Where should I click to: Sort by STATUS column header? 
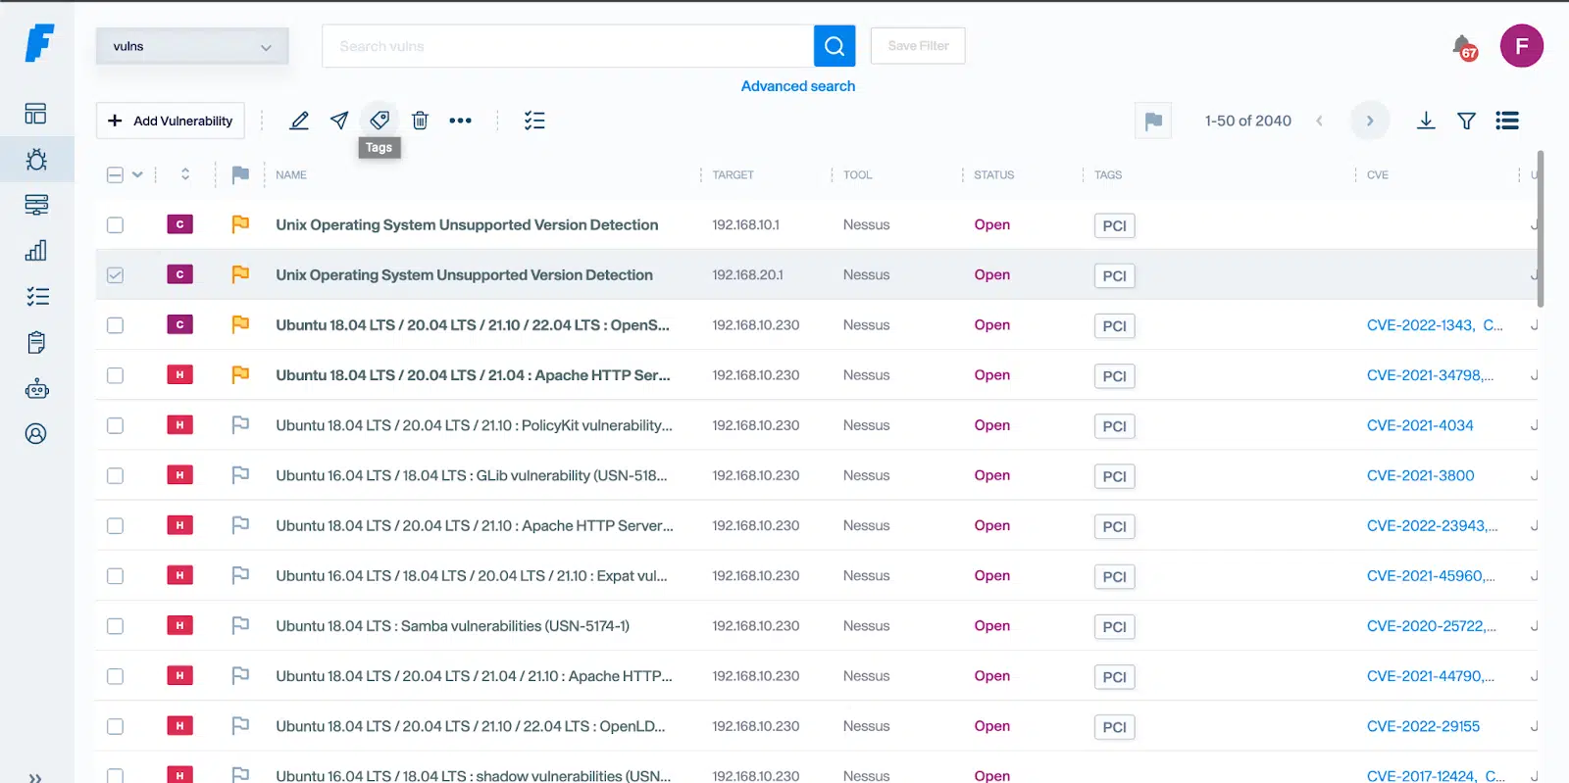pos(993,174)
